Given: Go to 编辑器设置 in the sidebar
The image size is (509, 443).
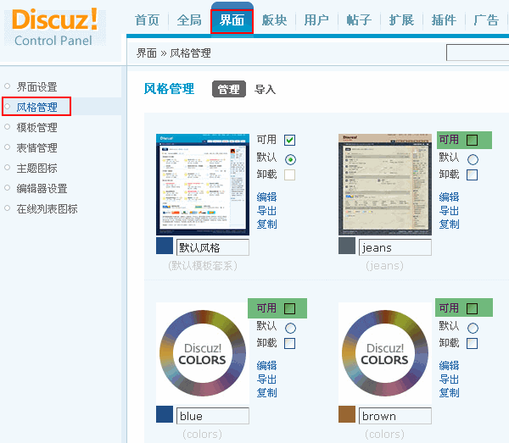Looking at the screenshot, I should click(x=42, y=188).
